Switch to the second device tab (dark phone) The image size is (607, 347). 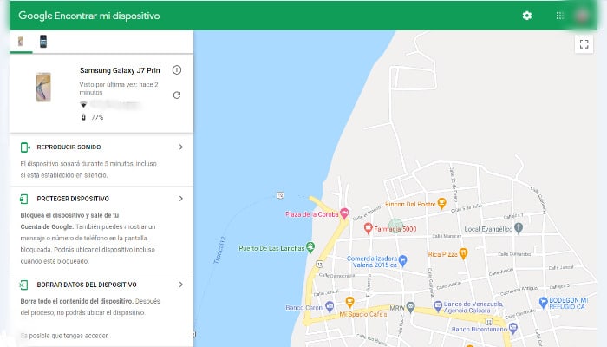43,41
